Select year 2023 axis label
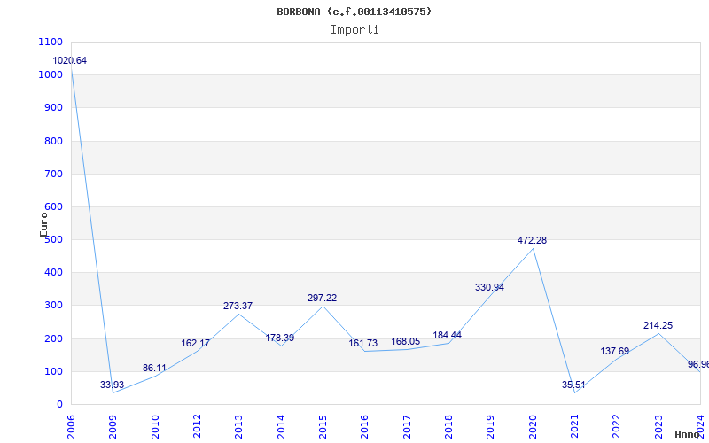709x443 pixels. point(658,427)
